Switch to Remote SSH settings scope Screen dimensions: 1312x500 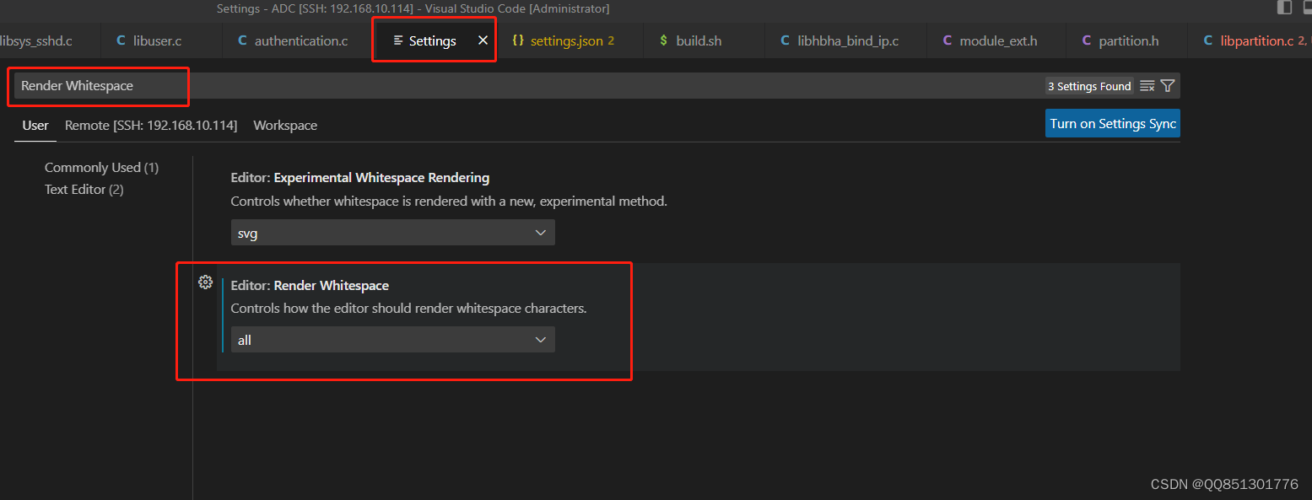click(150, 125)
